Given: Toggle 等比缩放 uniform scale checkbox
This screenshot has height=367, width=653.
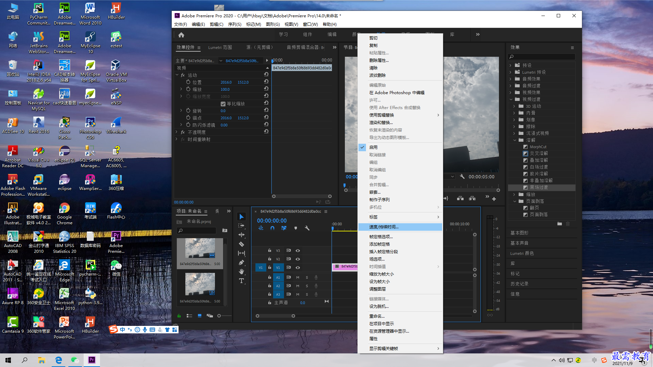Looking at the screenshot, I should click(223, 104).
